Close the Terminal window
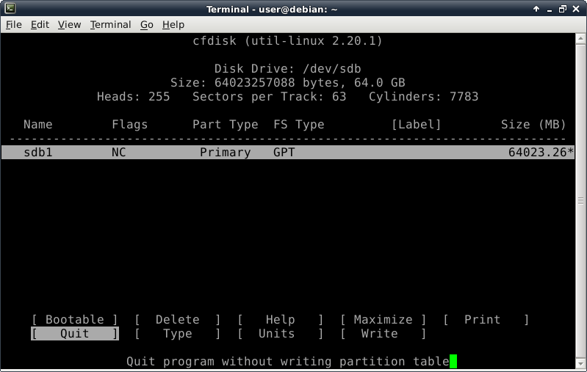The width and height of the screenshot is (587, 372). tap(577, 9)
